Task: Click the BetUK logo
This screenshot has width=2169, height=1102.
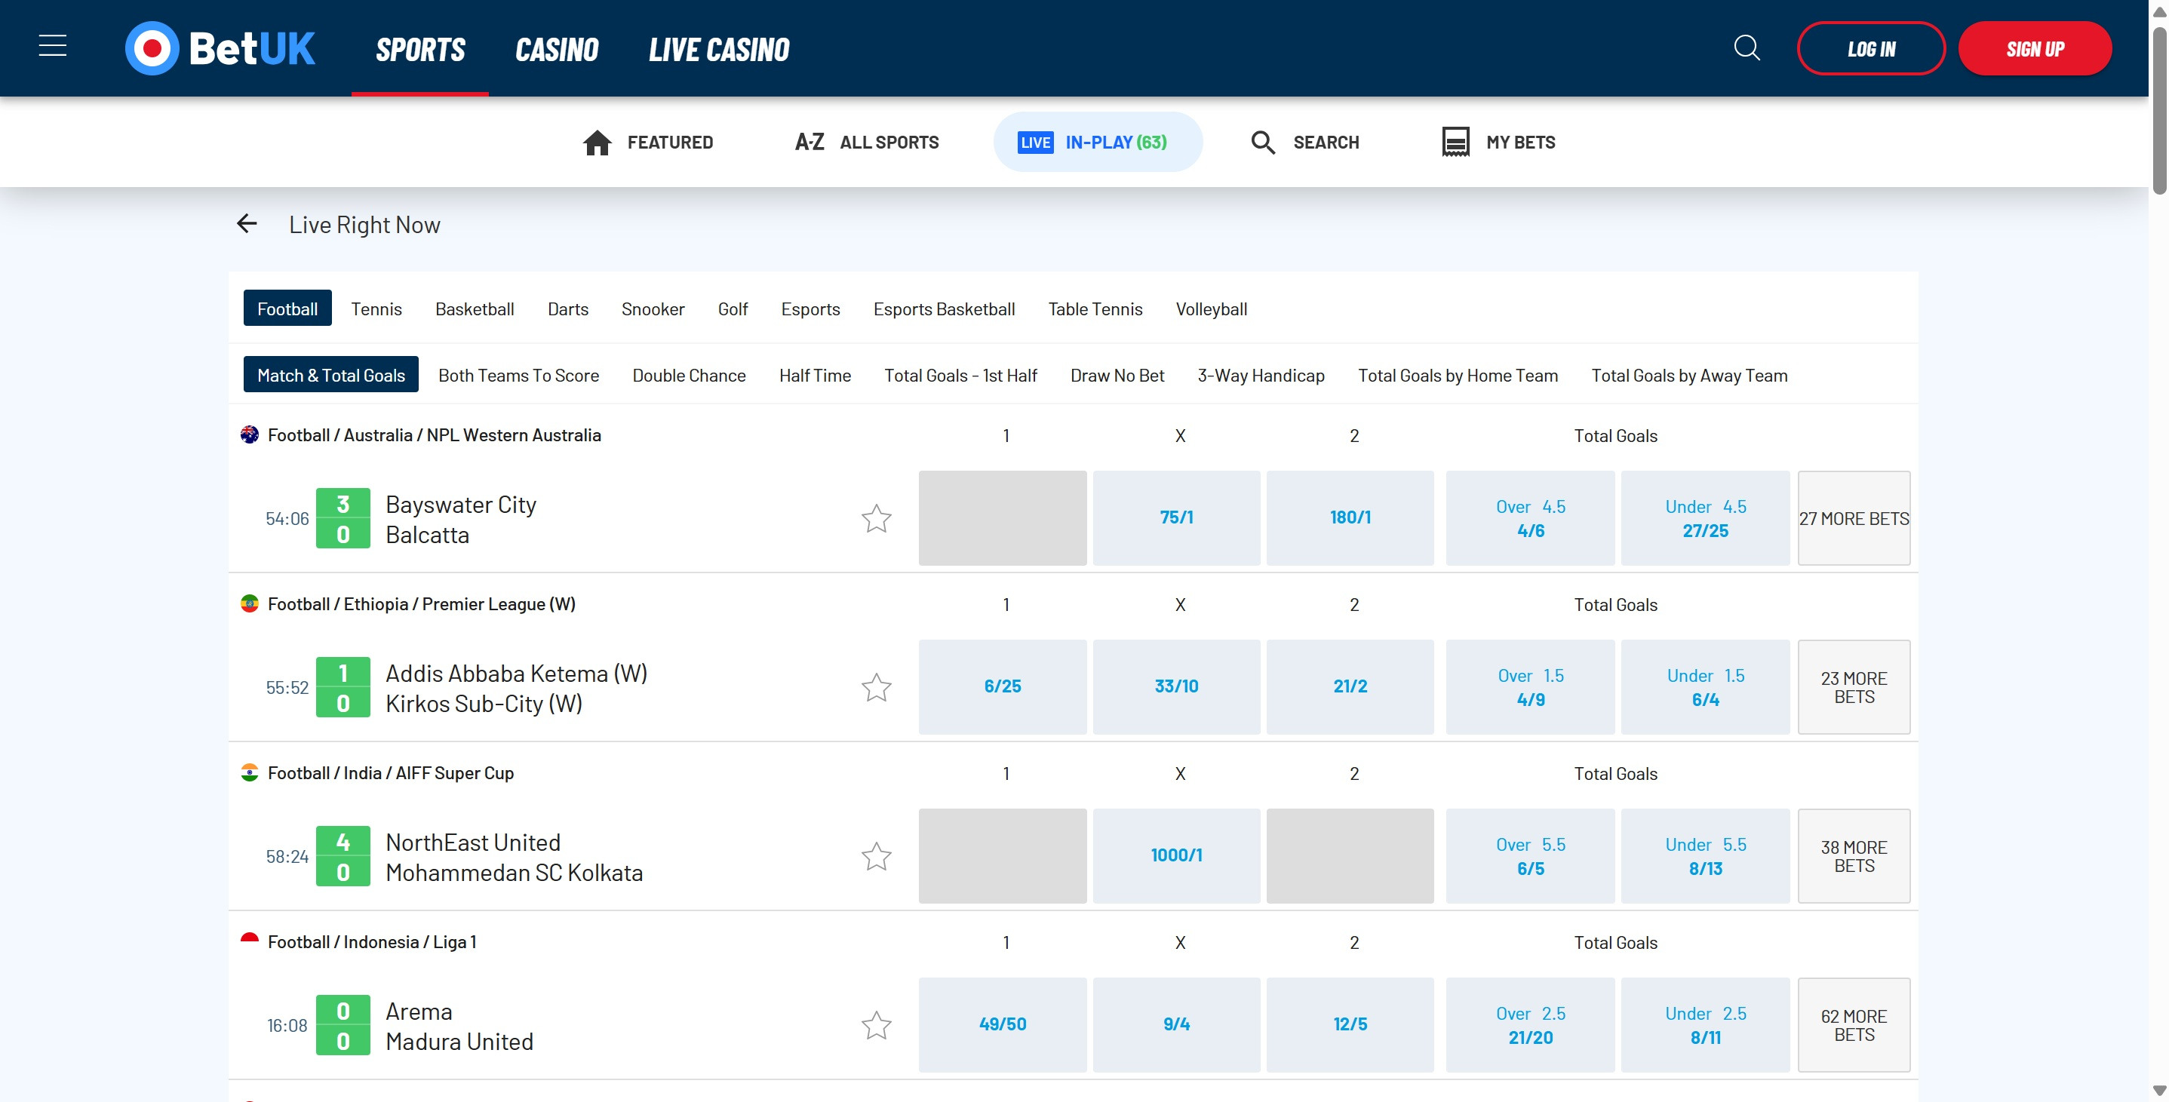Action: (220, 48)
